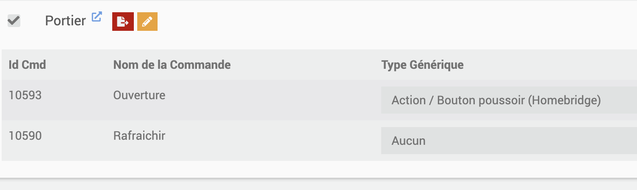Click the Ouverture command name
637x190 pixels.
pos(139,95)
